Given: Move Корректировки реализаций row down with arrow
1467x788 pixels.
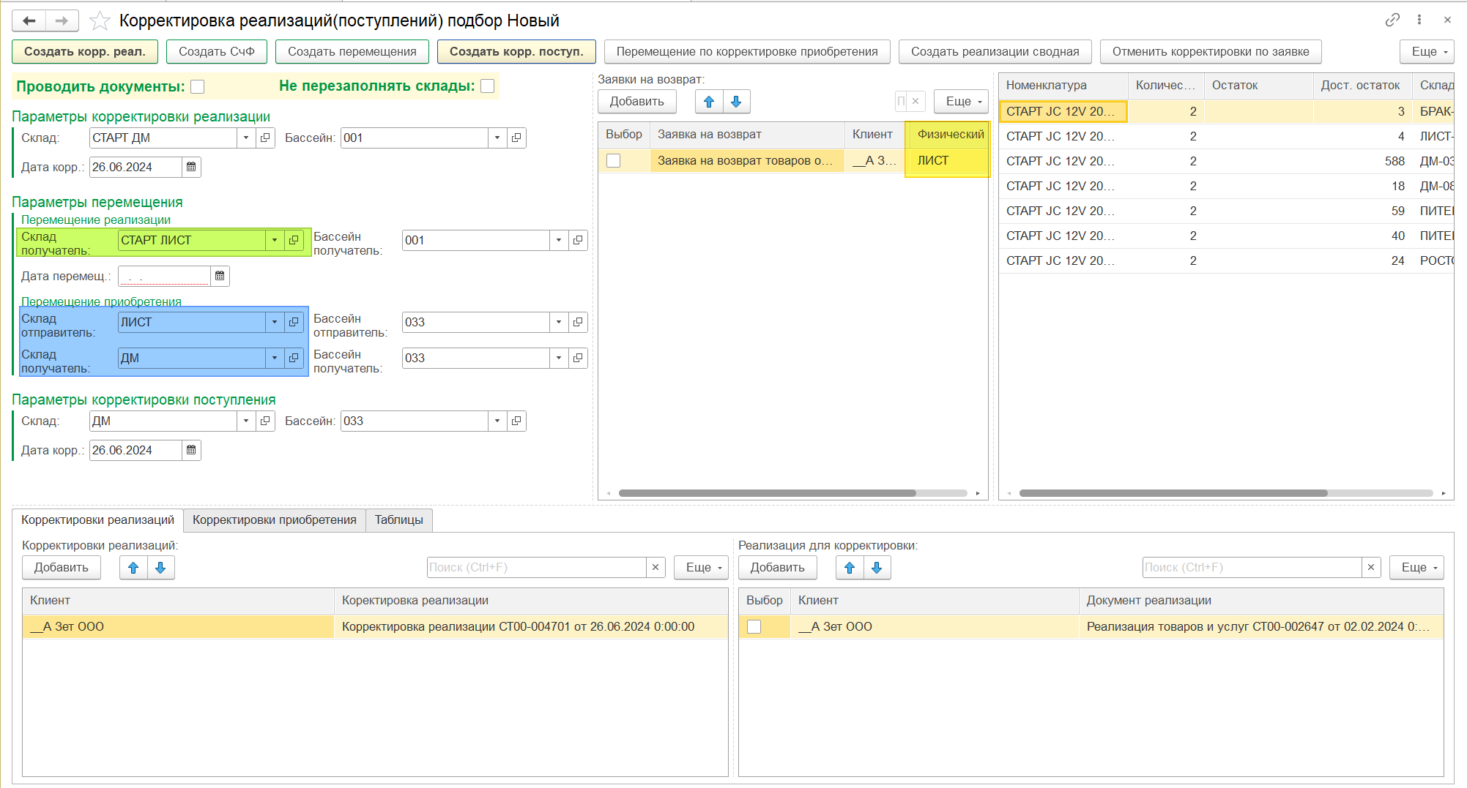Looking at the screenshot, I should 160,567.
